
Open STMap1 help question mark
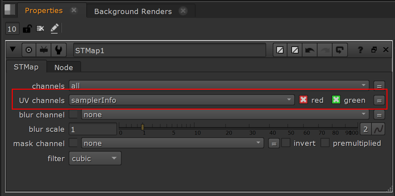click(x=360, y=50)
